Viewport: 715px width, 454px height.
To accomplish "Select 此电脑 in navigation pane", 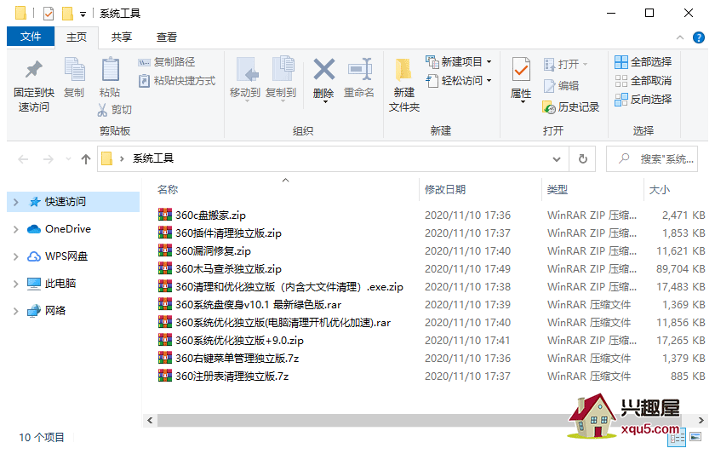I will point(52,284).
